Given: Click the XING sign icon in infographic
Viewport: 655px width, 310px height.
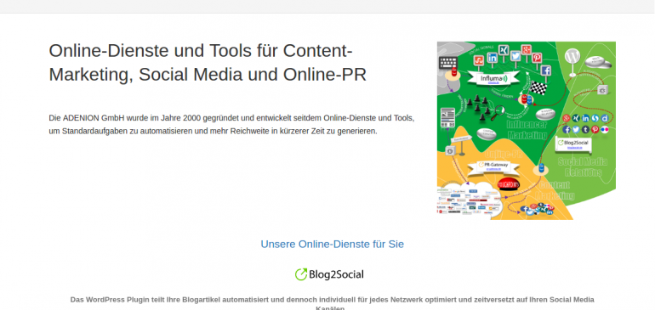Looking at the screenshot, I should pos(504,50).
